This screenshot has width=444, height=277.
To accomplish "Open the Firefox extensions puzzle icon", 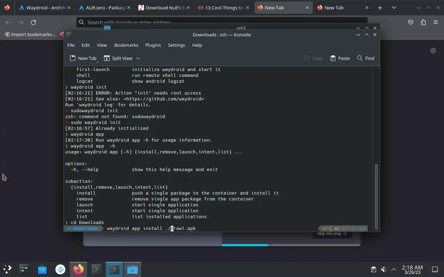I will click(x=423, y=22).
